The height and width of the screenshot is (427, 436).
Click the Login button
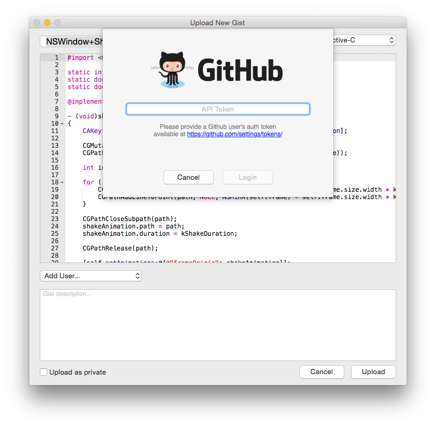[247, 178]
